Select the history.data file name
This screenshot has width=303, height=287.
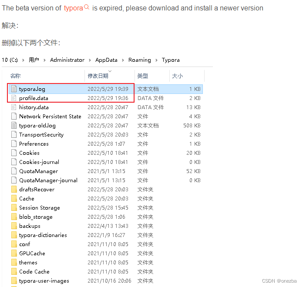pyautogui.click(x=34, y=107)
